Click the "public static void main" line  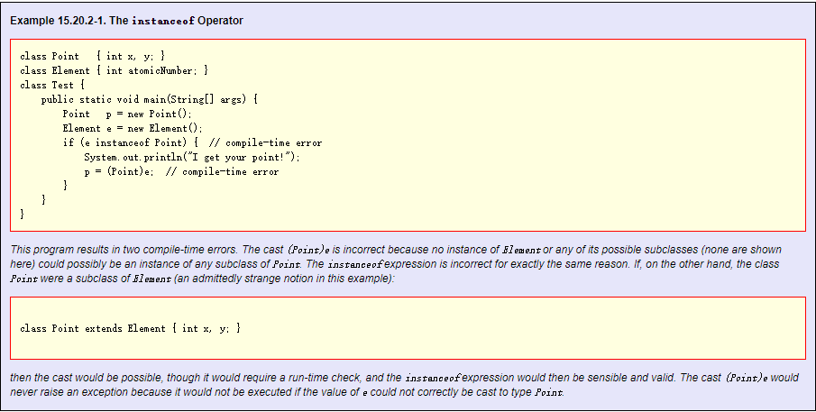coord(150,99)
